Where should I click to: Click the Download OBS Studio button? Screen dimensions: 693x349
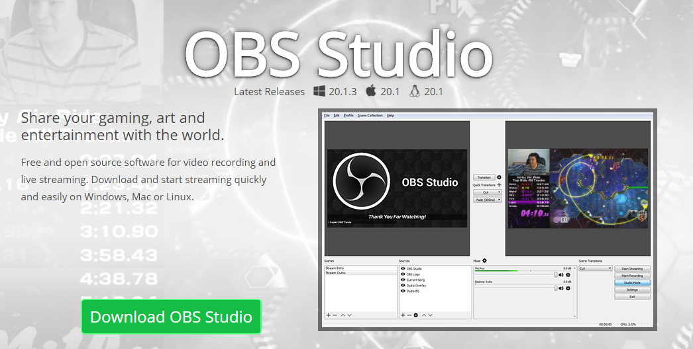[x=171, y=317]
